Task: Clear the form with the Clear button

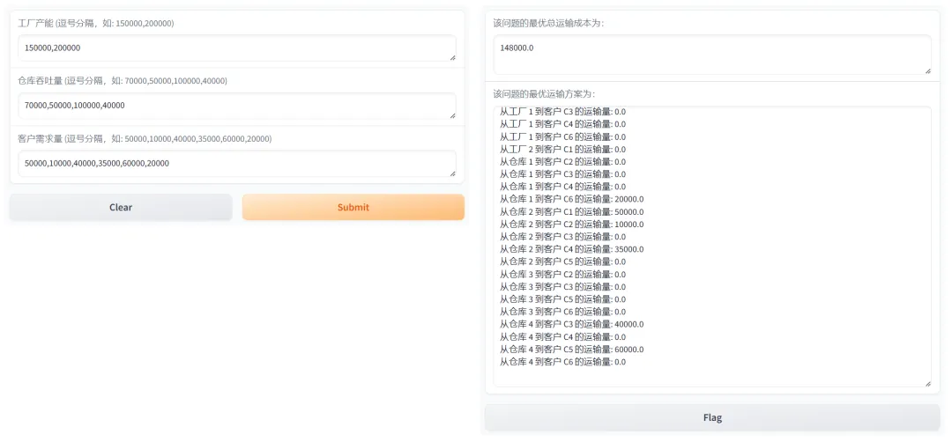Action: [x=121, y=208]
